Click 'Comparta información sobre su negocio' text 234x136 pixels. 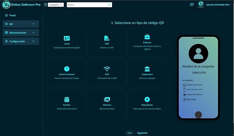click(x=147, y=48)
